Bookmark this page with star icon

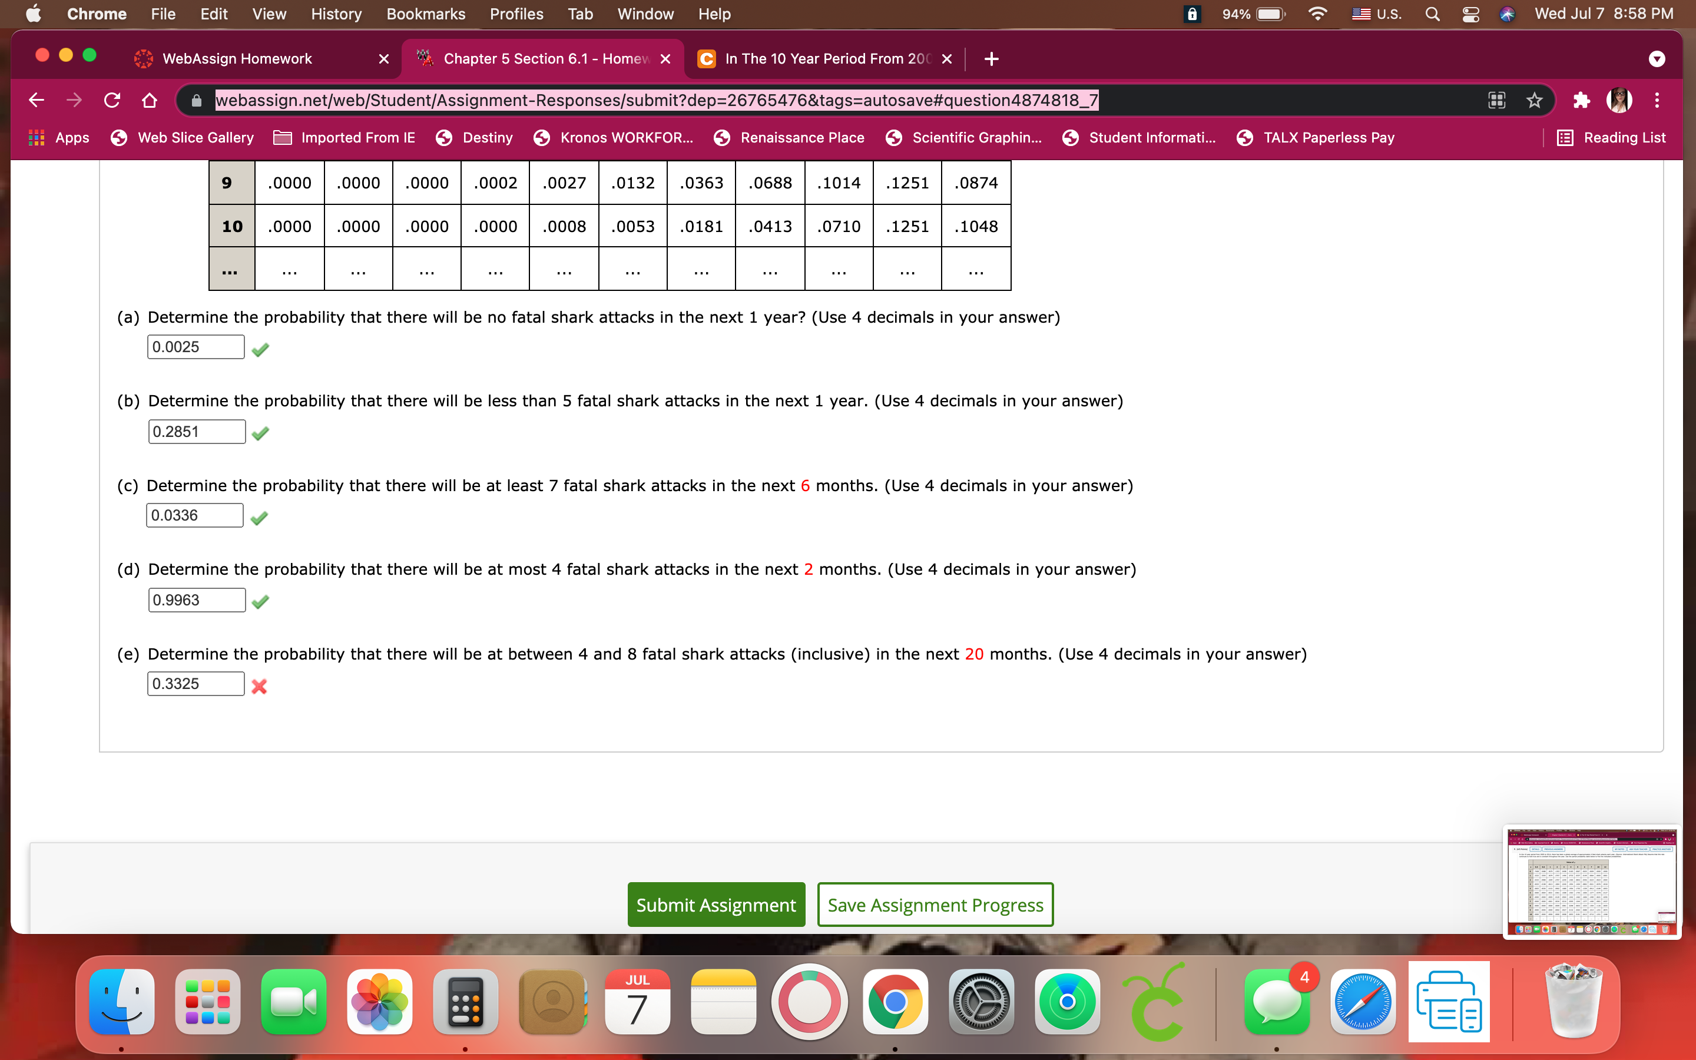coord(1534,100)
